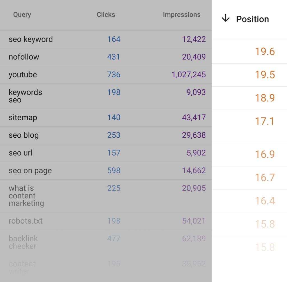
Task: Open the 'youtube' query row
Action: (23, 75)
